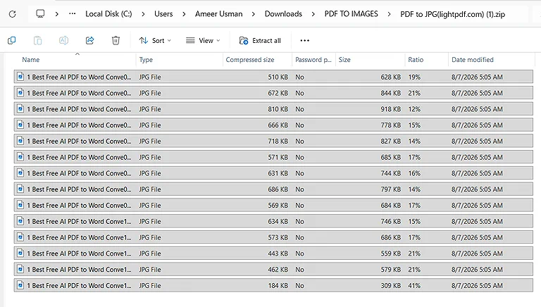Click the Delete trash icon

(116, 40)
